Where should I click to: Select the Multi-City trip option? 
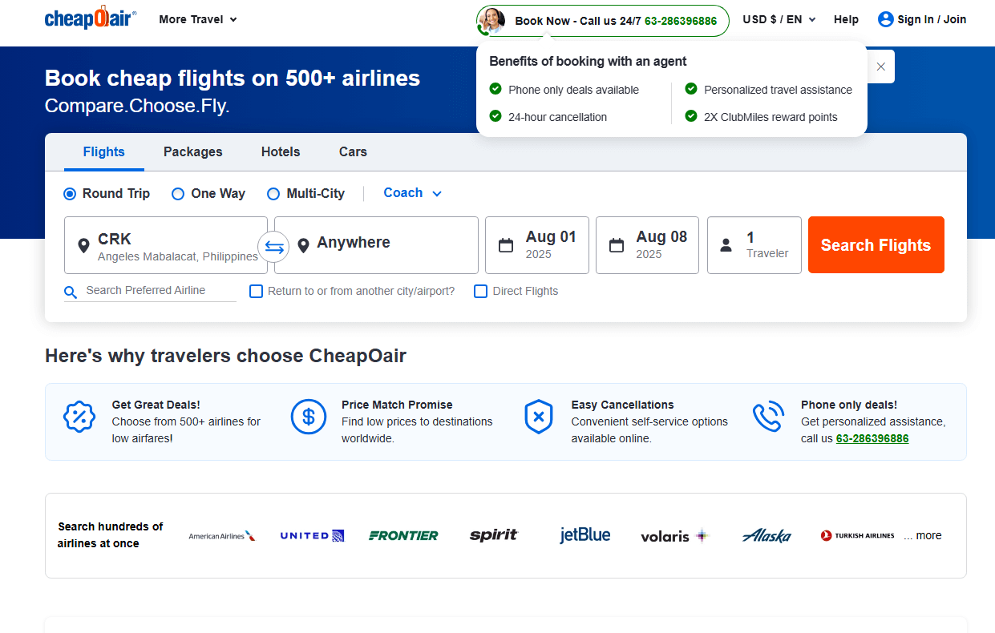click(x=273, y=194)
